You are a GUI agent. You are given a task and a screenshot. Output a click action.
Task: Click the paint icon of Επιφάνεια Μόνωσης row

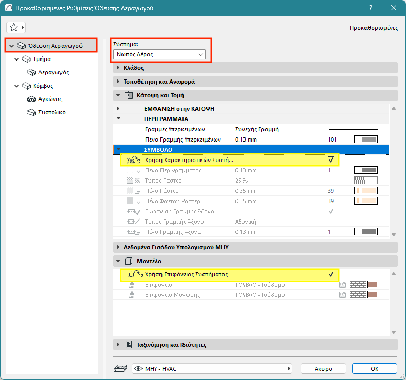point(132,295)
